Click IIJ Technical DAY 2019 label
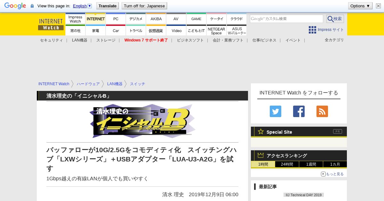384x201 pixels. [x=304, y=195]
